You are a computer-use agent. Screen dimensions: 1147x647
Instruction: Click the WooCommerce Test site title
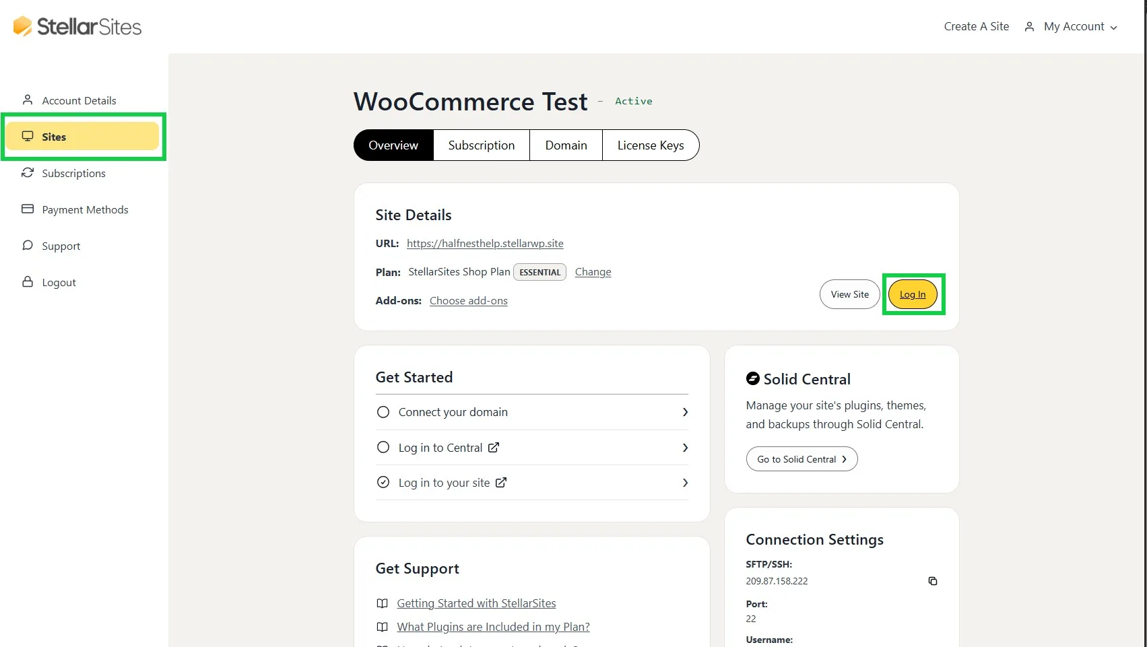tap(471, 102)
